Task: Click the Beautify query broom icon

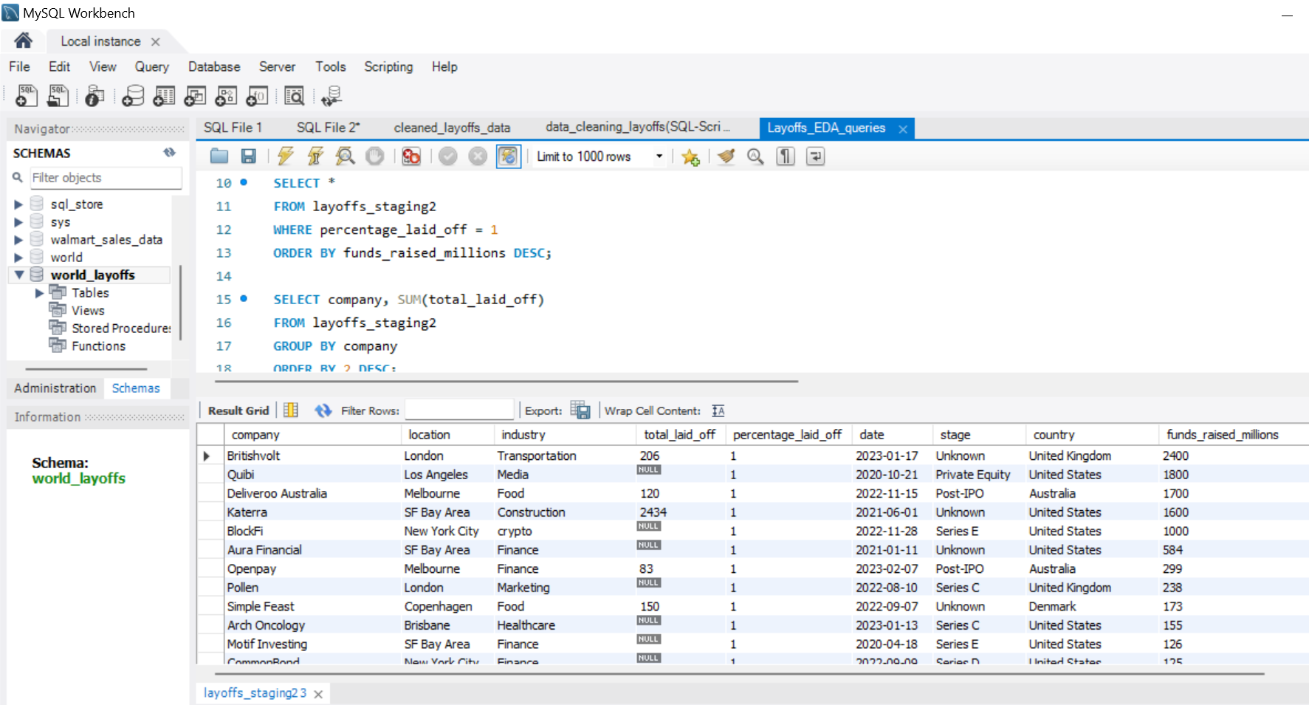Action: [x=726, y=157]
